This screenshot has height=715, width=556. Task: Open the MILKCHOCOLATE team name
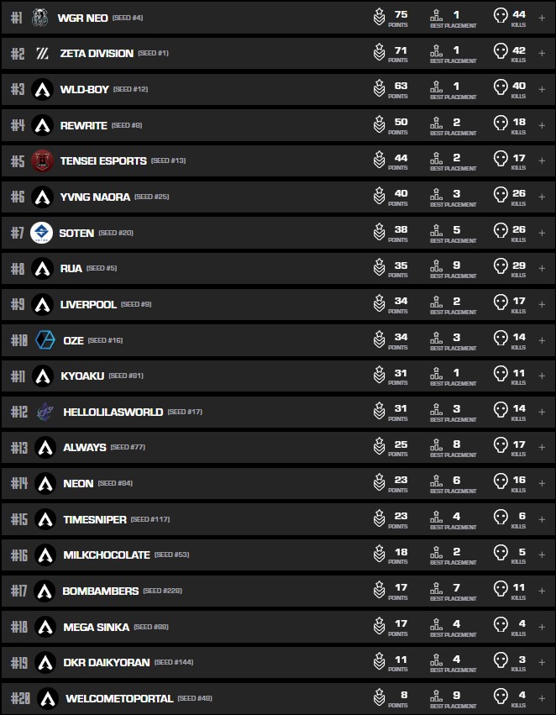pyautogui.click(x=107, y=555)
